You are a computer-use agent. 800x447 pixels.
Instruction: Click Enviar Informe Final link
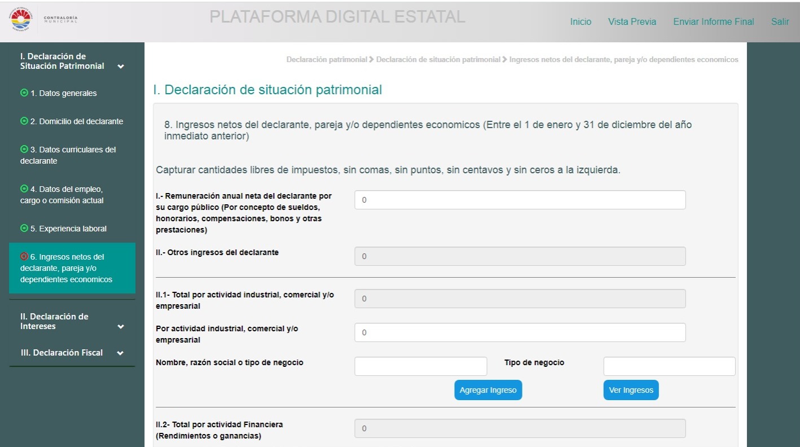click(713, 22)
